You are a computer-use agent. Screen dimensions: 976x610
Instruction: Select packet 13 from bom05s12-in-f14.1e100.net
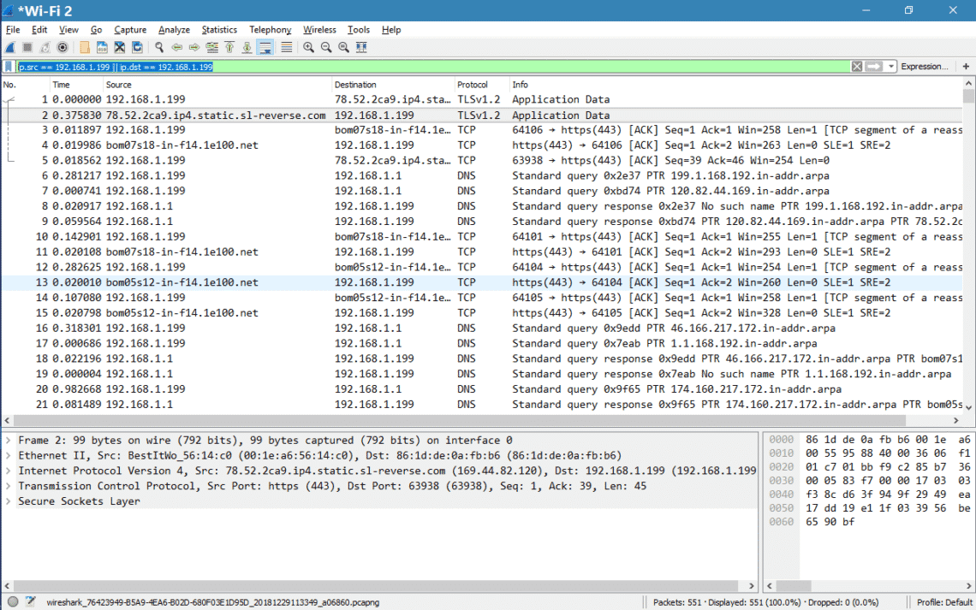coord(482,282)
